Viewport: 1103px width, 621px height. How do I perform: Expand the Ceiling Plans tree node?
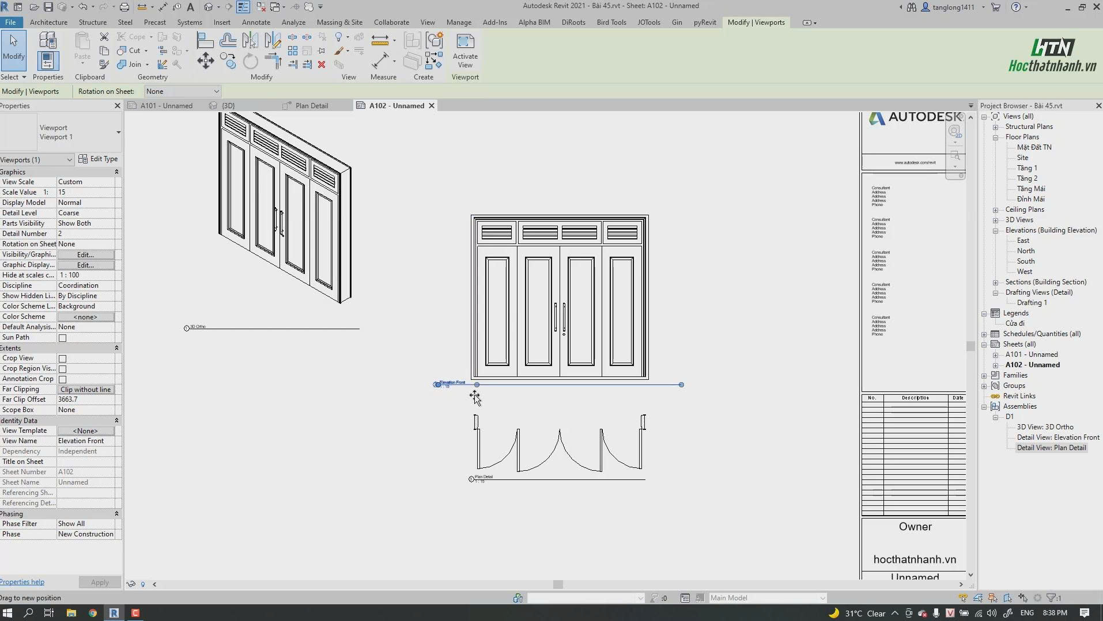tap(995, 210)
